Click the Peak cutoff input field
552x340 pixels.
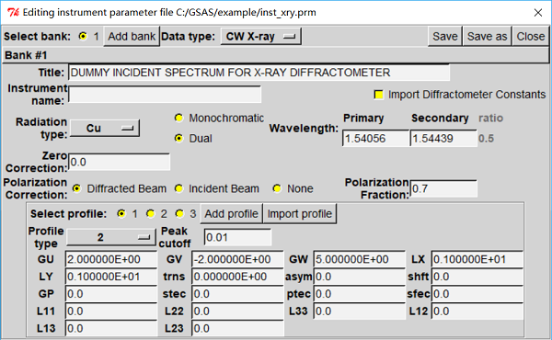click(237, 237)
